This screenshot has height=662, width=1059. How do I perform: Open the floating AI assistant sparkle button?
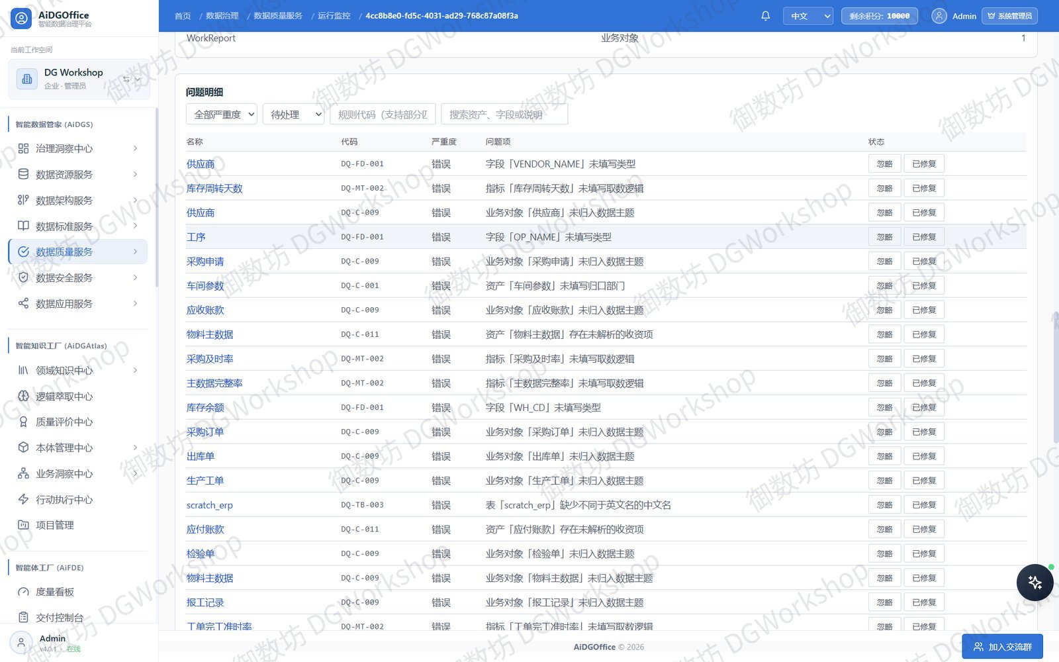point(1035,583)
